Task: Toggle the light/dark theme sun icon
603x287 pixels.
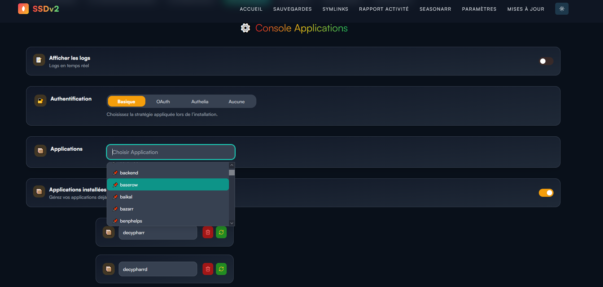Action: [562, 9]
